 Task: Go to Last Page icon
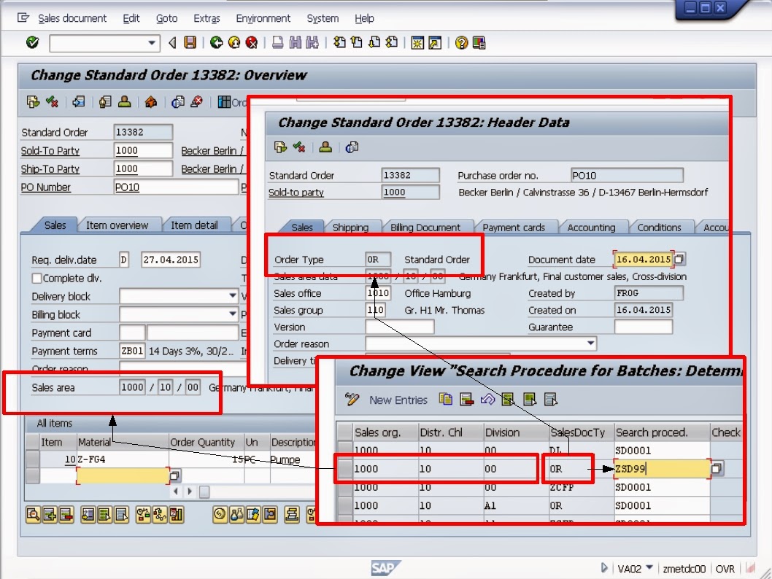(392, 43)
